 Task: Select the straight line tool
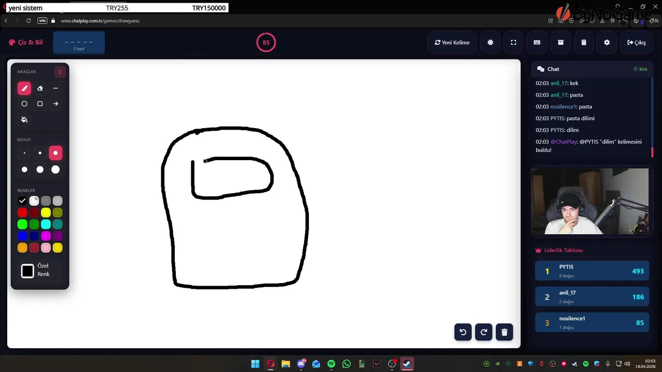click(55, 88)
